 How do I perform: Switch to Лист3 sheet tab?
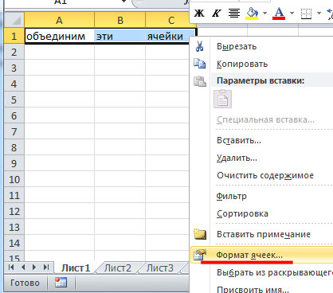click(160, 268)
